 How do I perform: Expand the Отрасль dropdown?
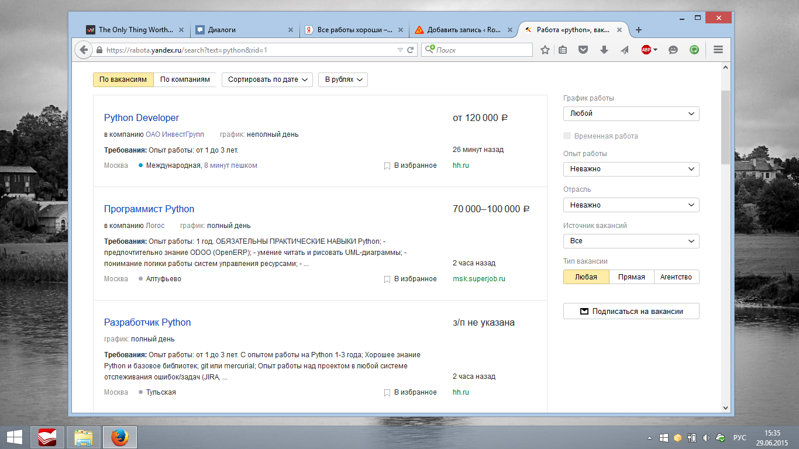coord(631,205)
